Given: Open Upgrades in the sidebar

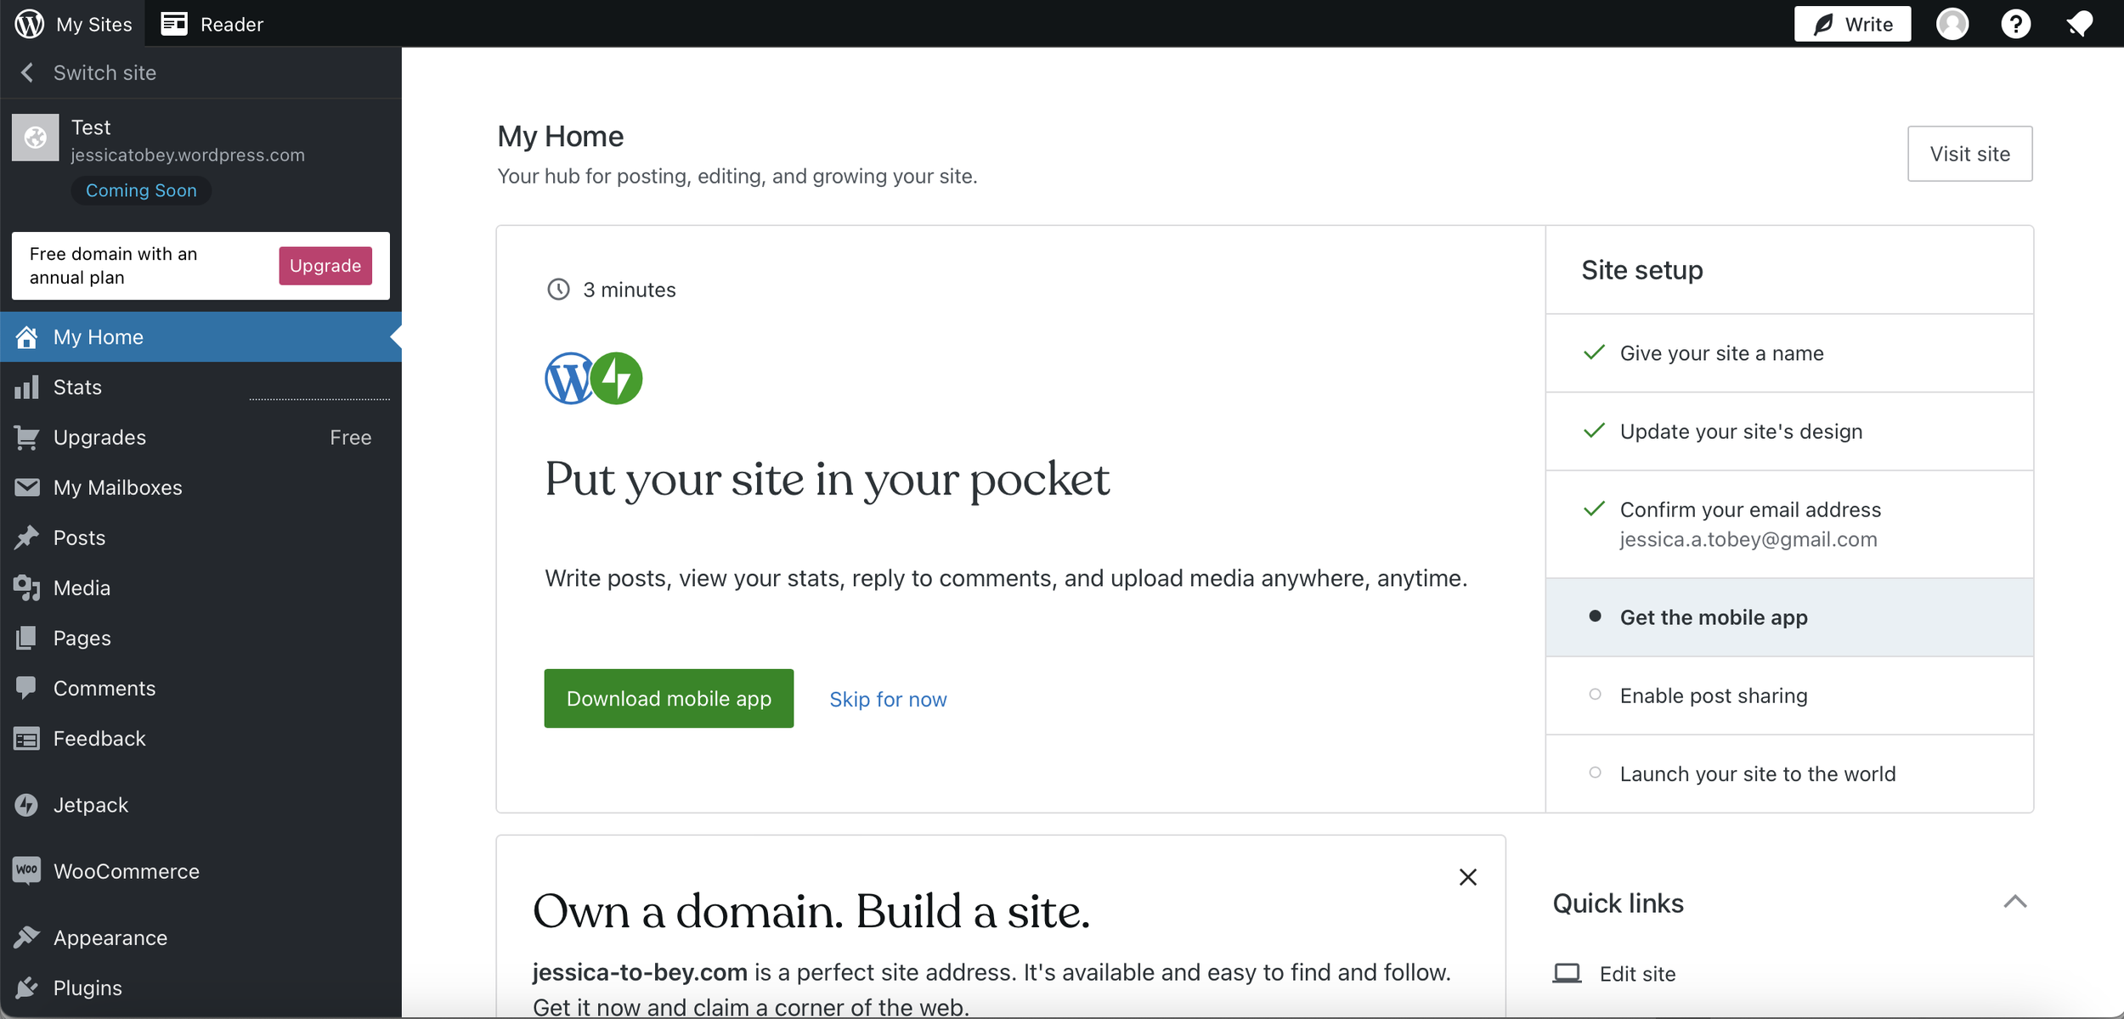Looking at the screenshot, I should tap(201, 437).
